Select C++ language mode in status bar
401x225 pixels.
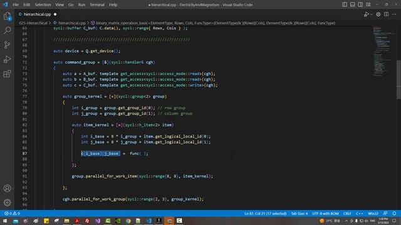coord(359,213)
